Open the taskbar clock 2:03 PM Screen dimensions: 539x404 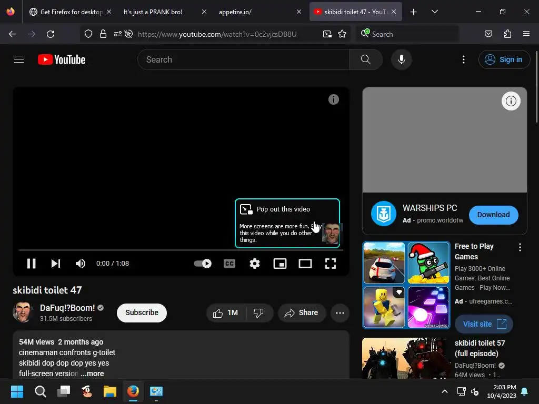point(501,391)
